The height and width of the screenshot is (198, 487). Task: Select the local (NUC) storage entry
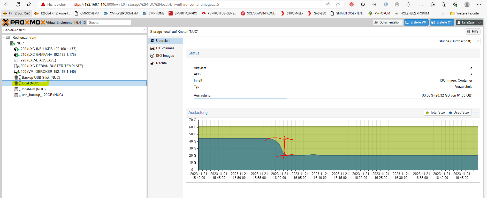coord(74,83)
